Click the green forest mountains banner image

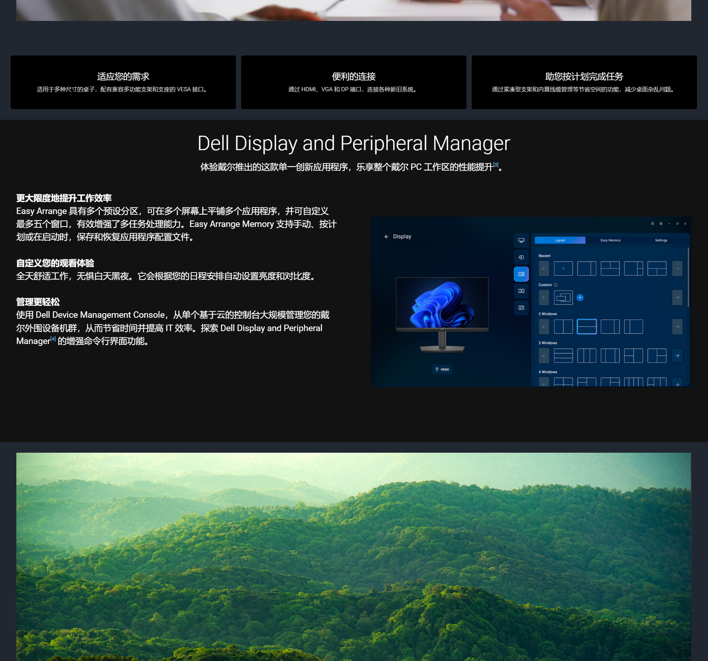click(354, 557)
